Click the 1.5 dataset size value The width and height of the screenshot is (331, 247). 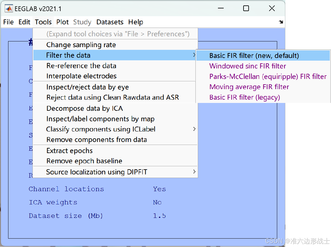point(159,216)
